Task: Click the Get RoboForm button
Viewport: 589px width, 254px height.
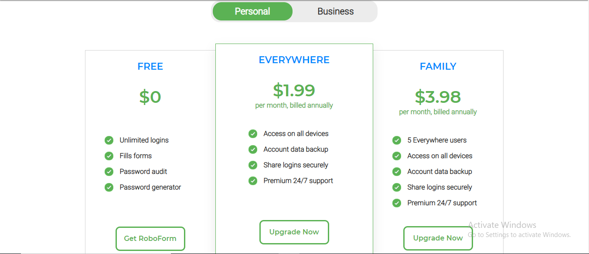Action: 150,238
